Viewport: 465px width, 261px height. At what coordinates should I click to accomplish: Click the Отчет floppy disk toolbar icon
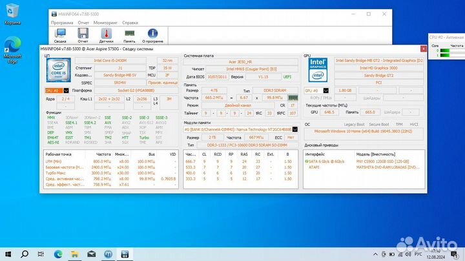tap(83, 36)
